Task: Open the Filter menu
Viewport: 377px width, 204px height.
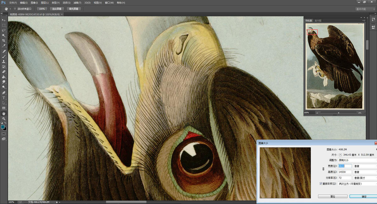Action: (78, 3)
